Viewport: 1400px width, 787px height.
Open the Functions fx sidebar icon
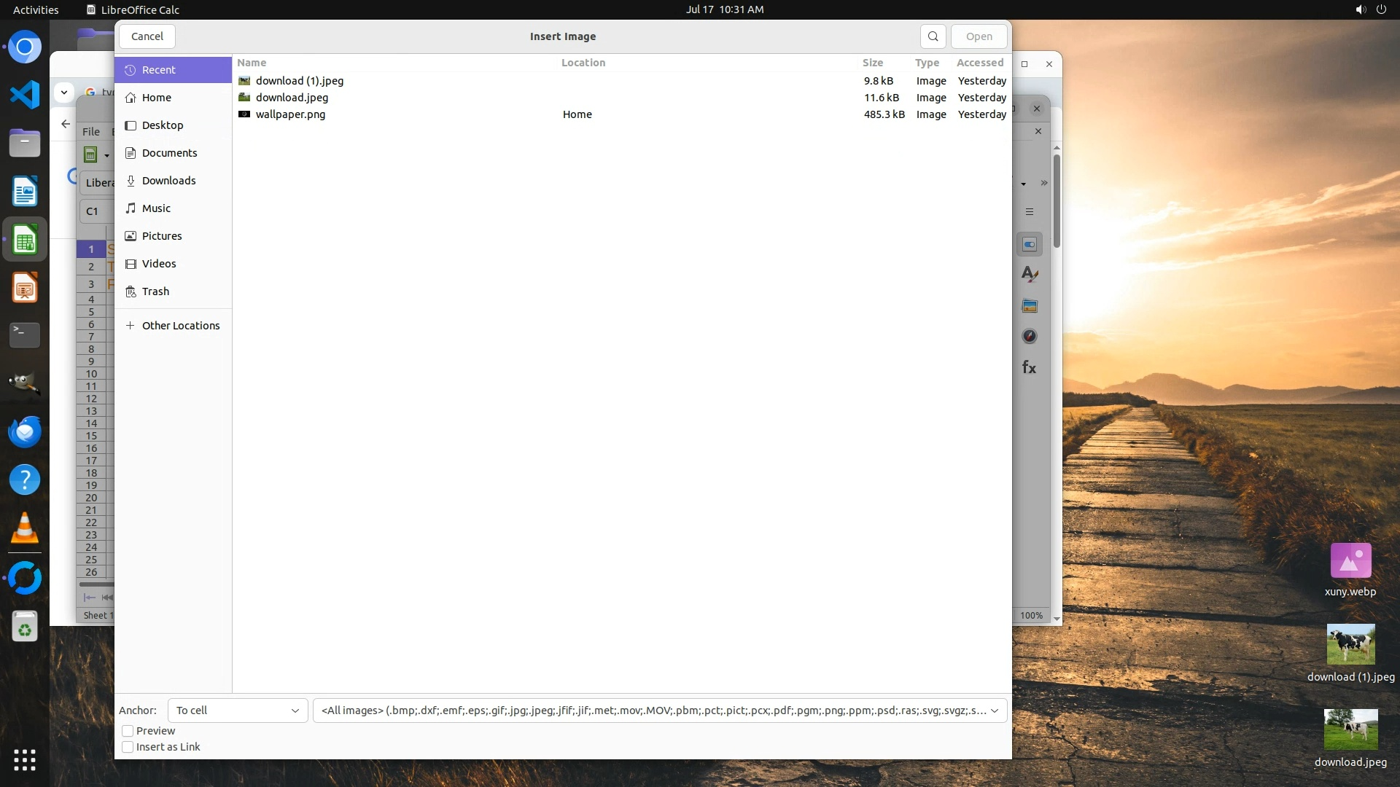coord(1029,367)
